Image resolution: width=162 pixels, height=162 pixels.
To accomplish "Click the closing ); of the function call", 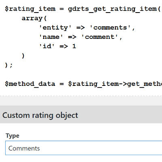I will point(9,65).
